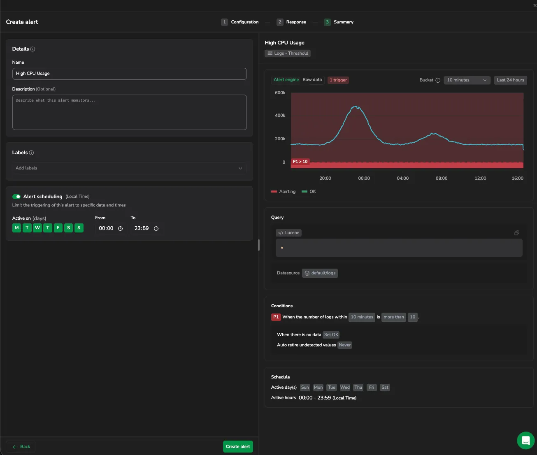Switch to the Raw data tab
537x455 pixels.
(x=312, y=80)
